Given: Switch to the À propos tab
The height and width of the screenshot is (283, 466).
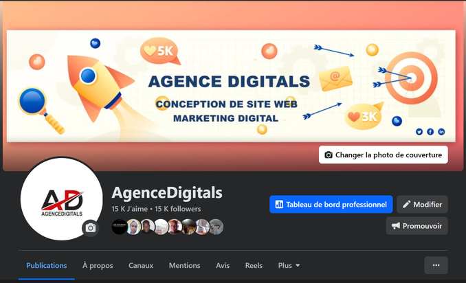Looking at the screenshot, I should click(98, 265).
